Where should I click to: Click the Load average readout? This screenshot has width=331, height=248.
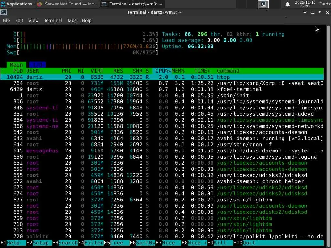tap(207, 40)
